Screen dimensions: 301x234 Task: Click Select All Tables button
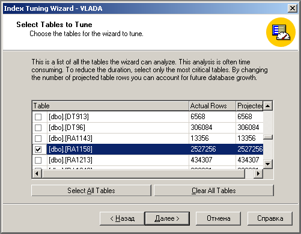point(91,191)
